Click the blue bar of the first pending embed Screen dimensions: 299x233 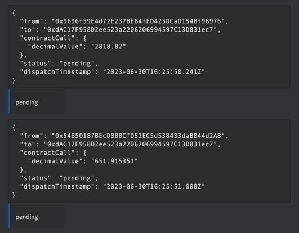point(9,102)
